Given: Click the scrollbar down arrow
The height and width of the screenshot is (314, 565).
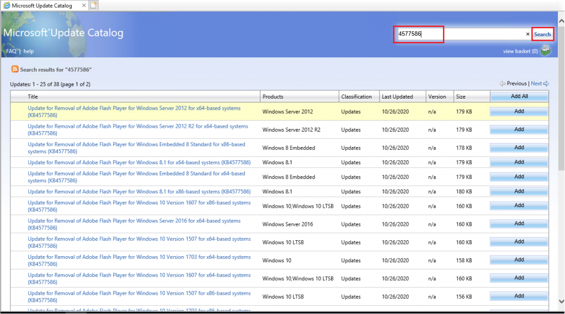Looking at the screenshot, I should (x=561, y=301).
